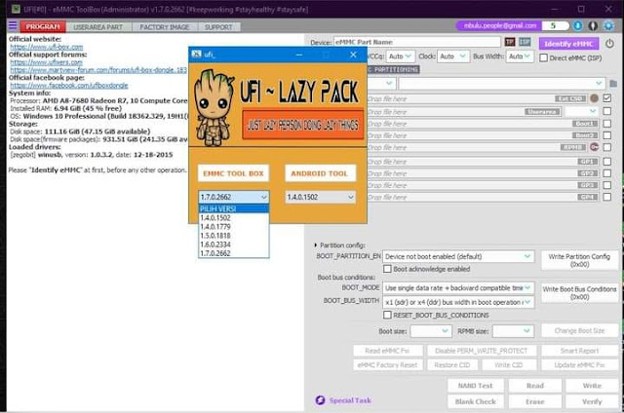Open the hamburger menu in eMMC ToolBox

click(13, 26)
